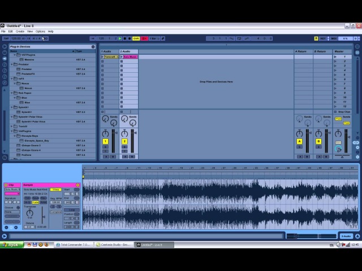Click the Fade button in Sample box
The image size is (362, 271).
click(35, 202)
